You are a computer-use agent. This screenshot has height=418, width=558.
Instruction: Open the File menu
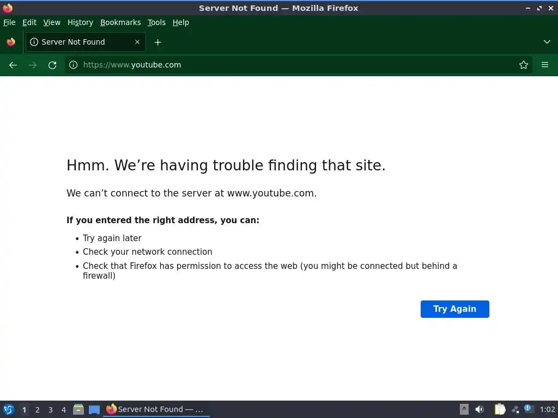pyautogui.click(x=9, y=22)
